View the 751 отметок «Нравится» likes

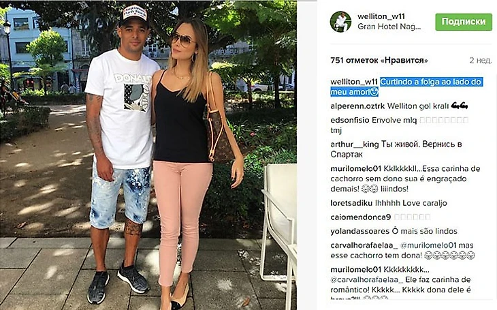tap(379, 60)
